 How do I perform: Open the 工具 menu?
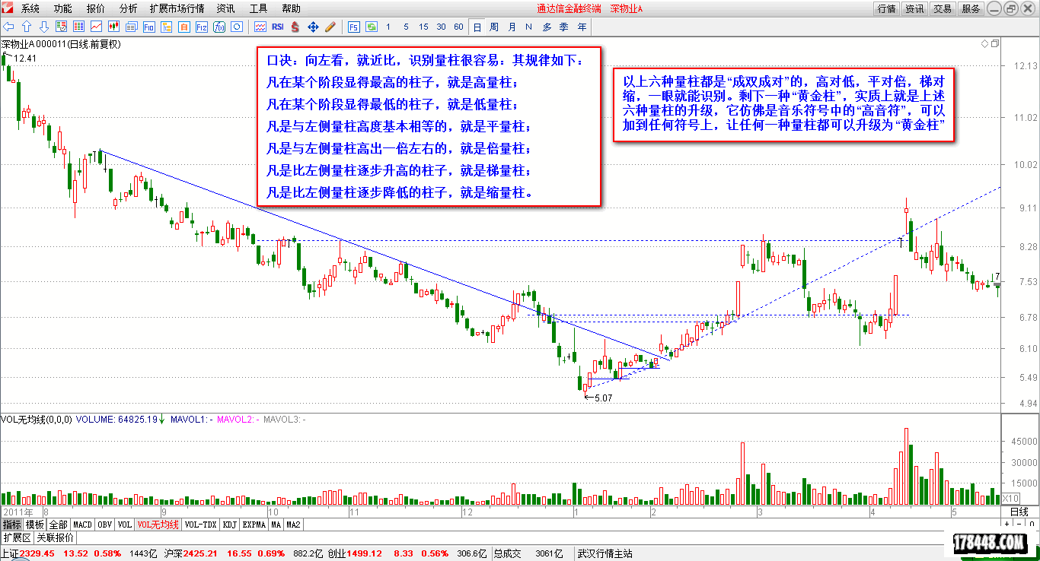tap(259, 8)
